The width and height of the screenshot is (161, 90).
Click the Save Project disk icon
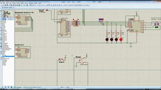[x=6, y=5]
